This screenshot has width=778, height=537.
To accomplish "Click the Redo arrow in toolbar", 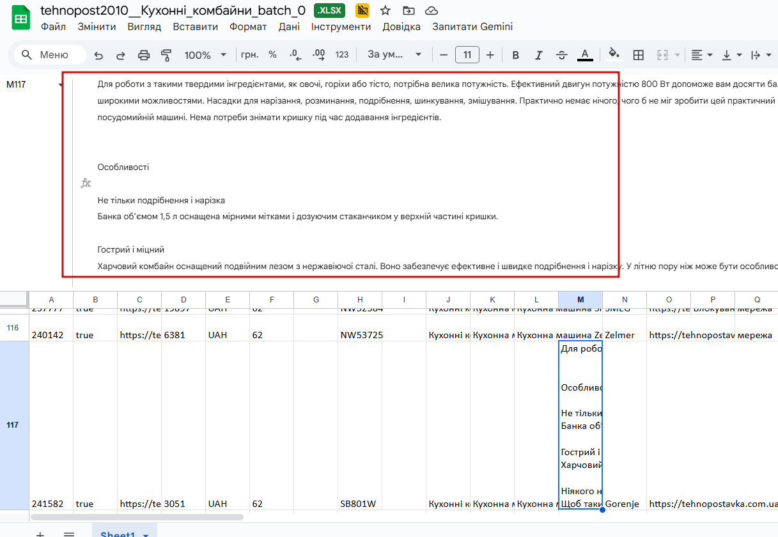I will tap(120, 55).
